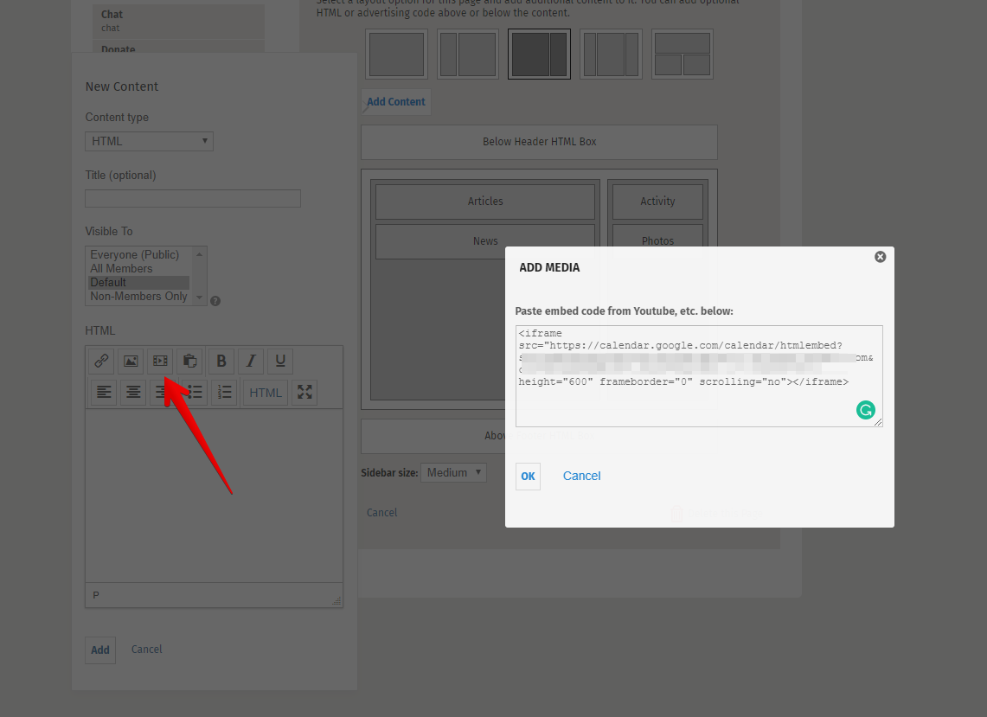Select three-column layout thumbnail

pos(611,54)
